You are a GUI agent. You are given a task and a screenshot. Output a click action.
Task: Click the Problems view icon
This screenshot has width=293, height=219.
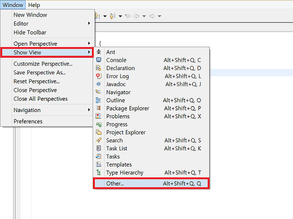pyautogui.click(x=98, y=116)
